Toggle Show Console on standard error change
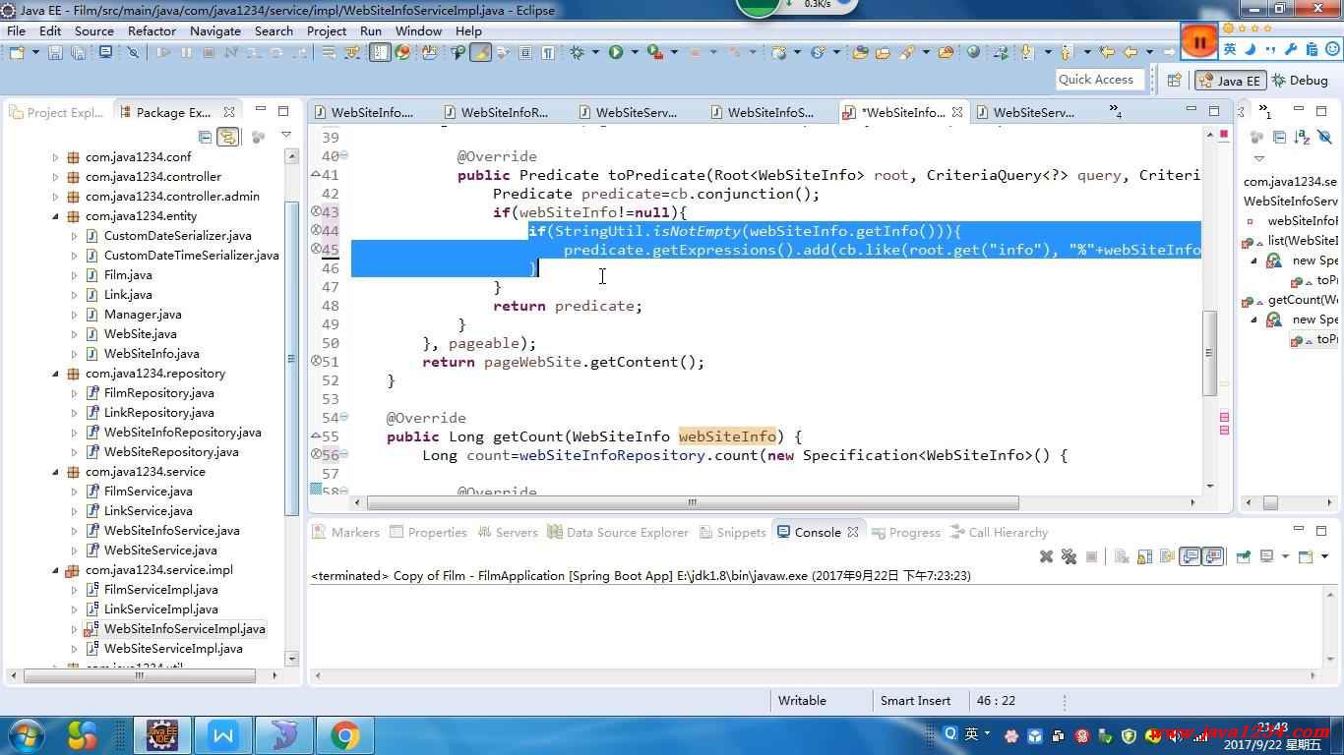This screenshot has width=1344, height=755. point(1213,556)
